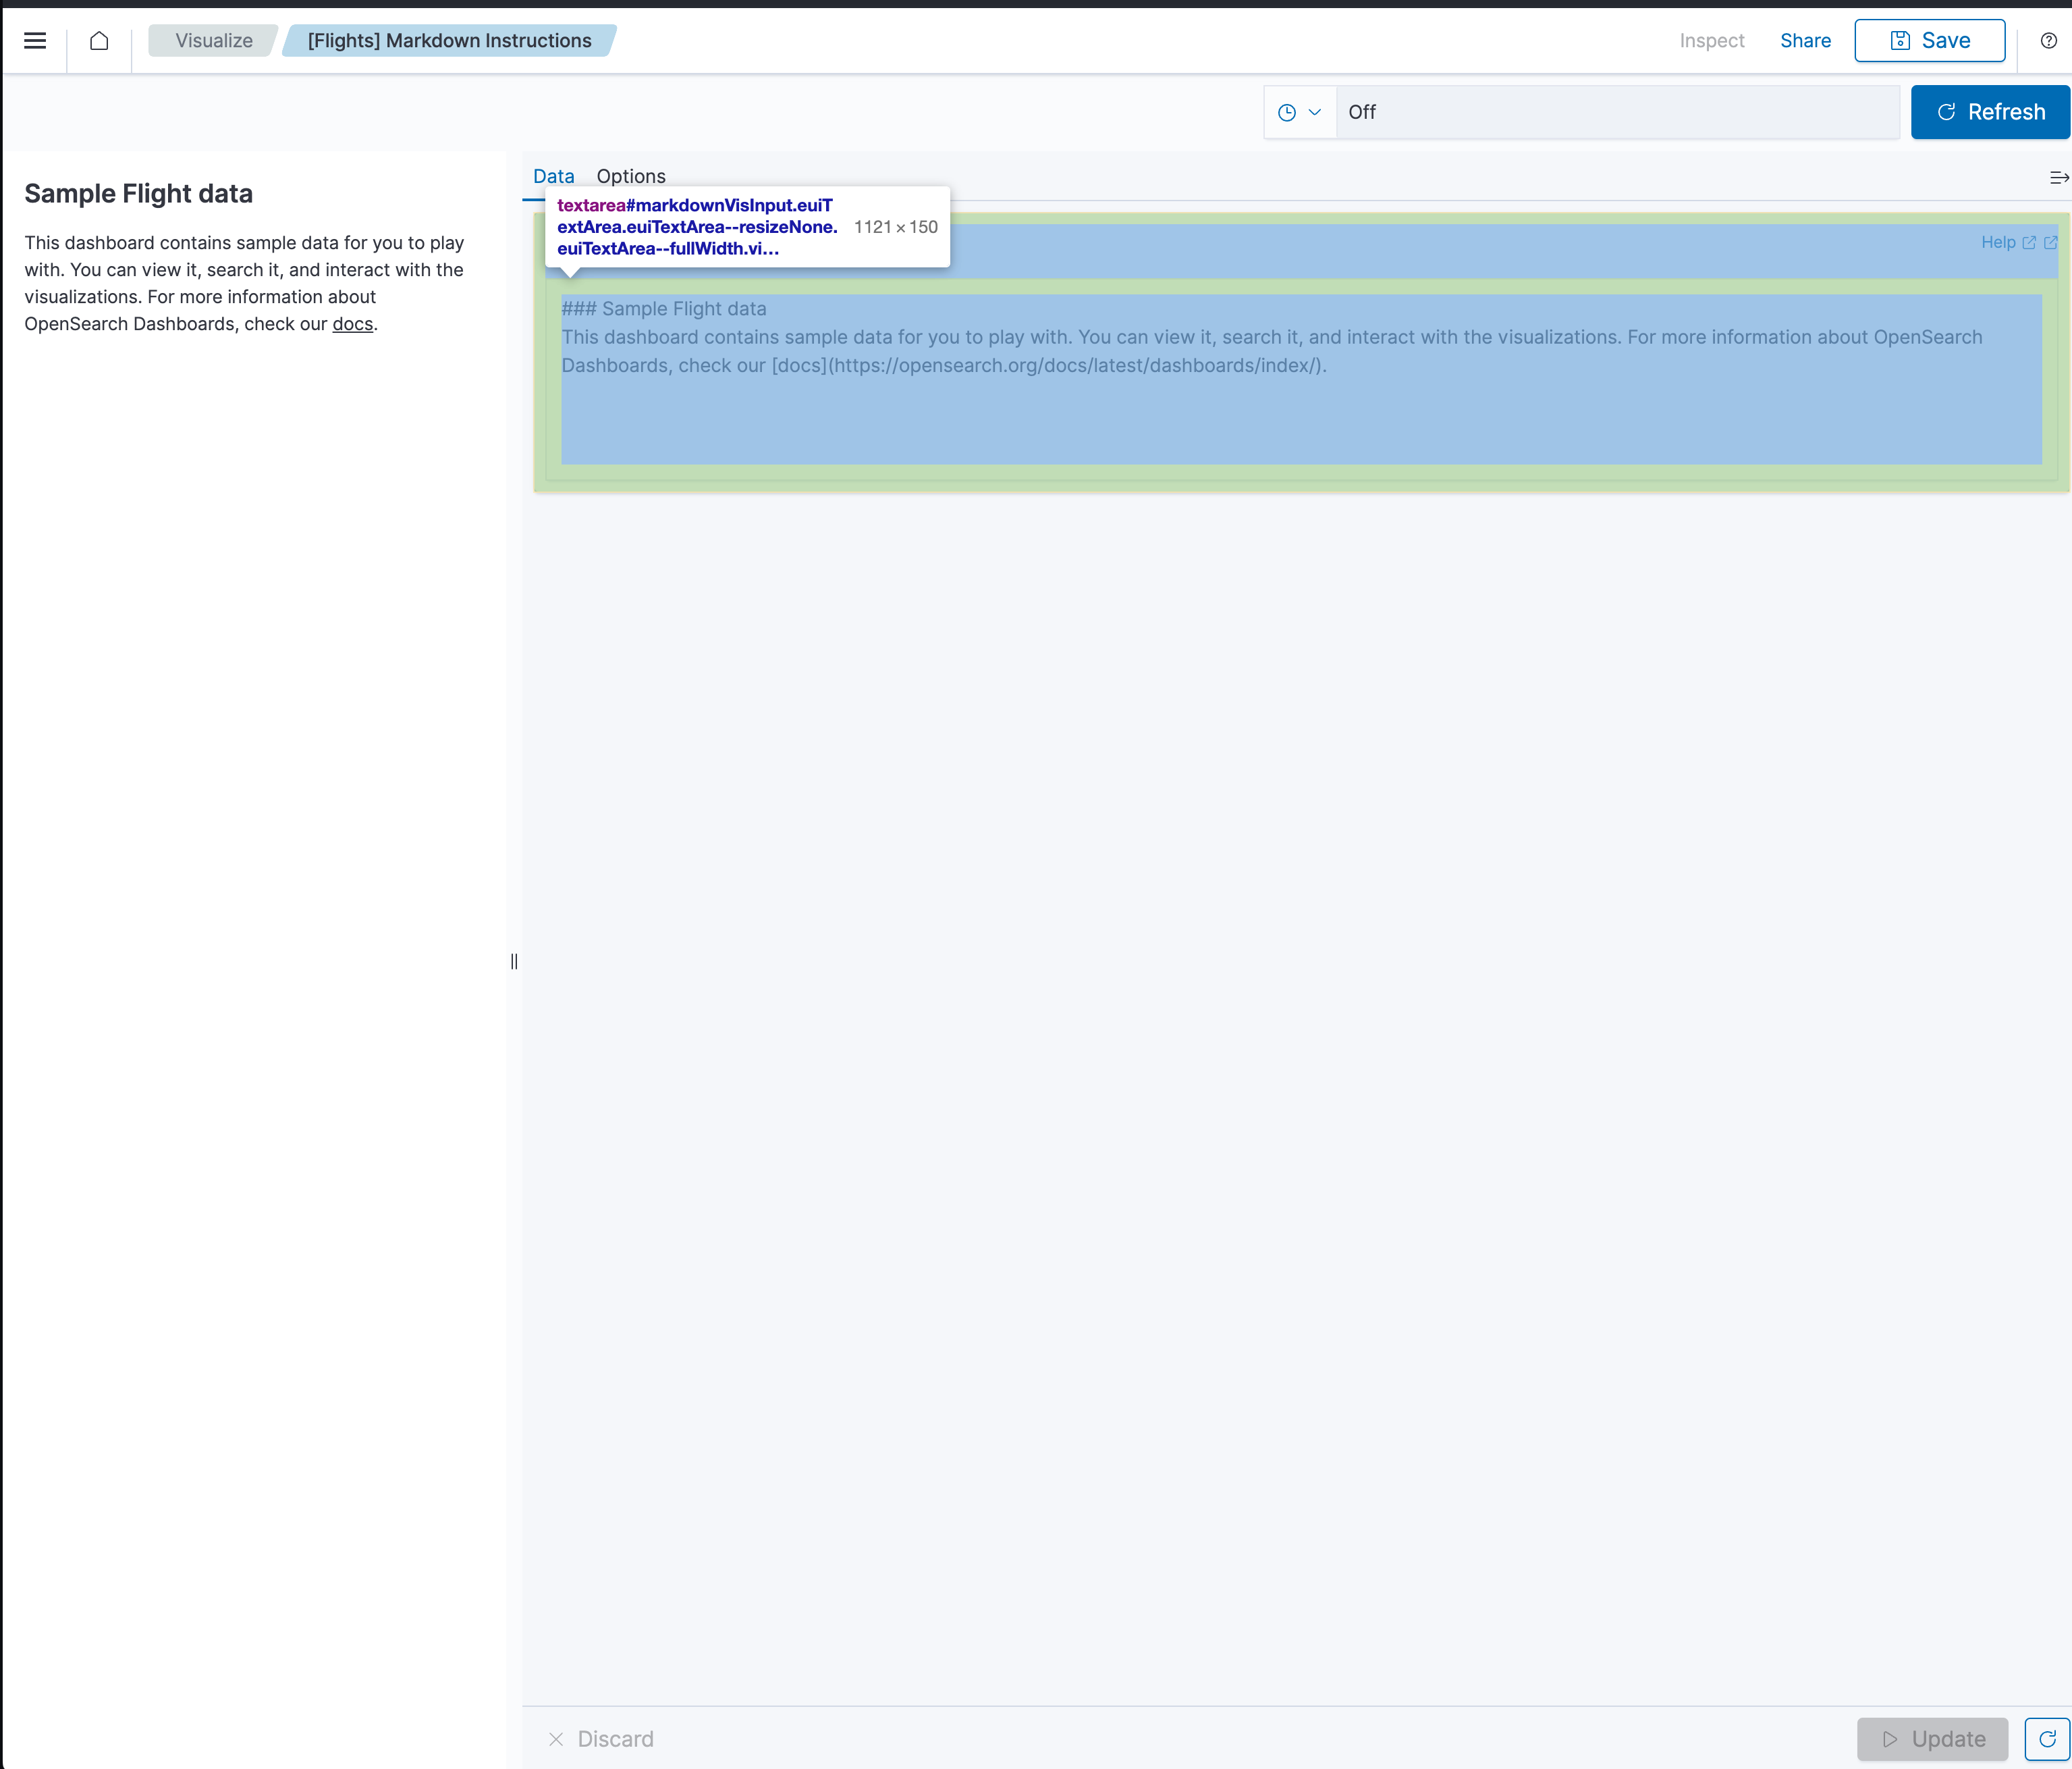Switch to the Options tab
The width and height of the screenshot is (2072, 1769).
click(630, 176)
